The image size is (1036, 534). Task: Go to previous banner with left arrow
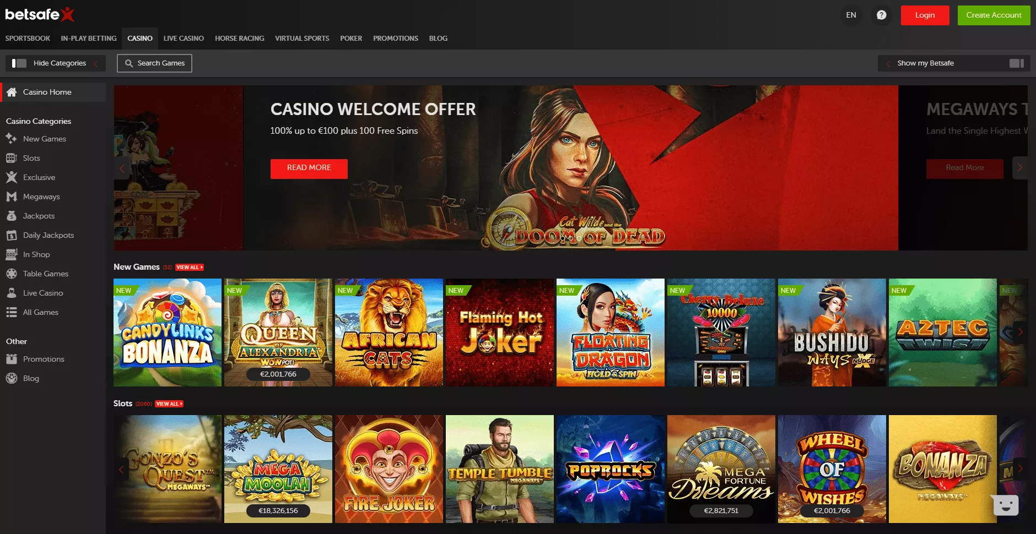pyautogui.click(x=122, y=168)
